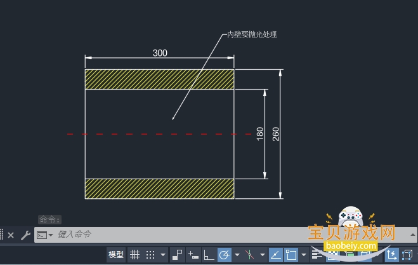Select the 300 horizontal dimension text
This screenshot has height=265, width=418.
click(x=160, y=53)
